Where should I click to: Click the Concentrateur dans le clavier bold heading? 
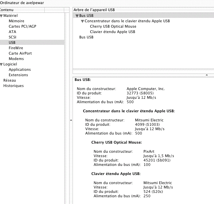click(x=129, y=111)
